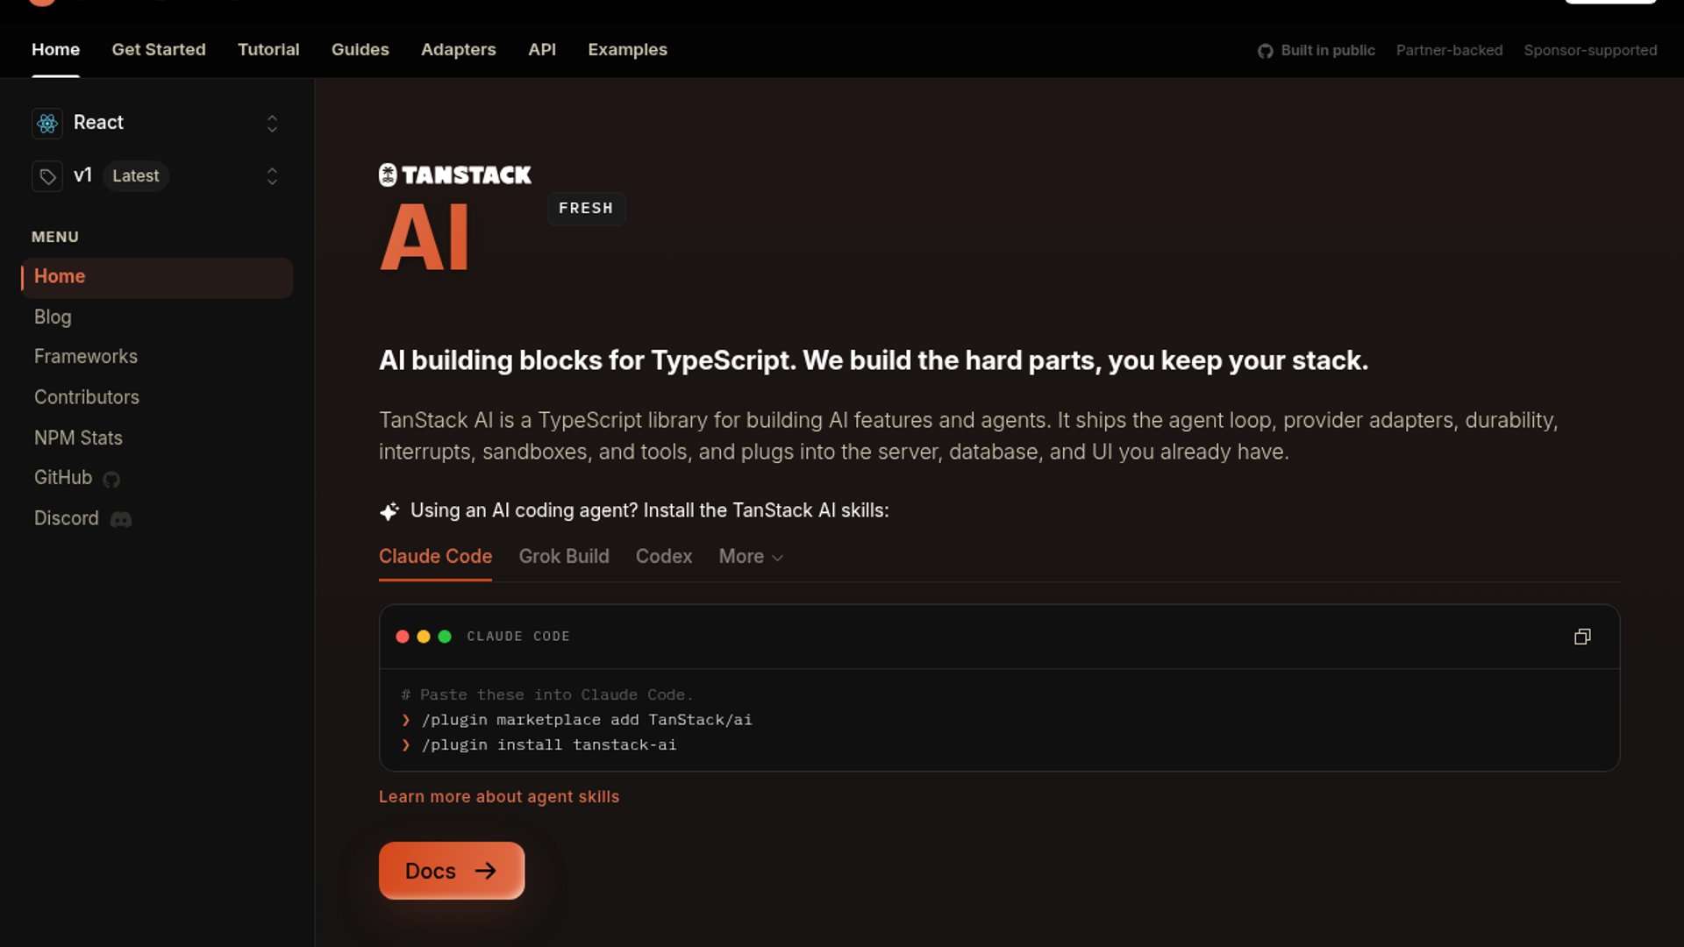Select Home in the sidebar menu
Viewport: 1684px width, 947px height.
[157, 278]
